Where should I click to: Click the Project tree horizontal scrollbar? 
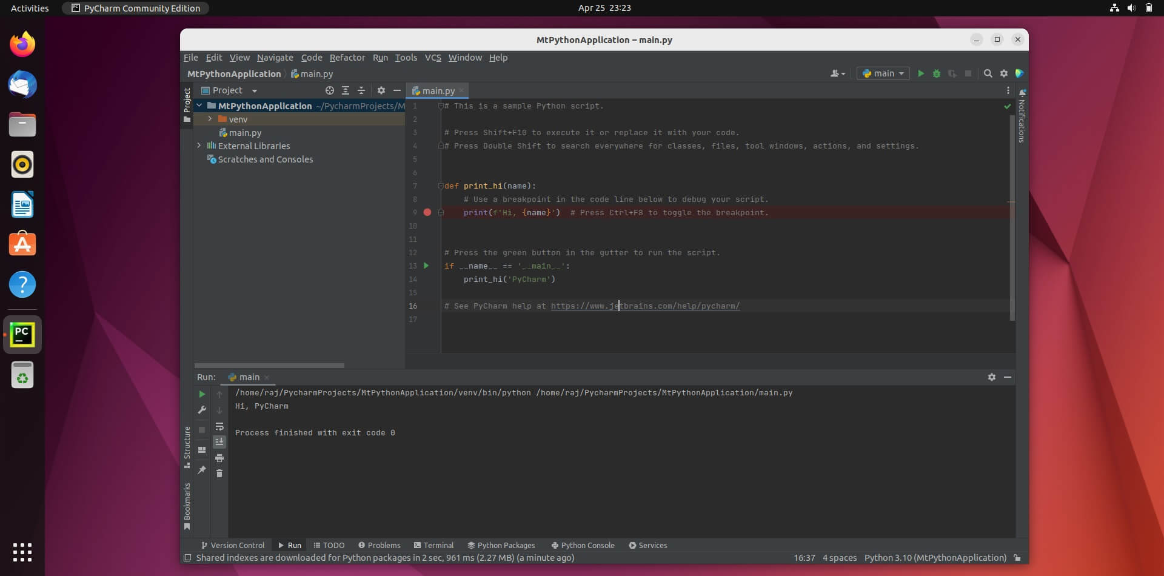pos(269,366)
